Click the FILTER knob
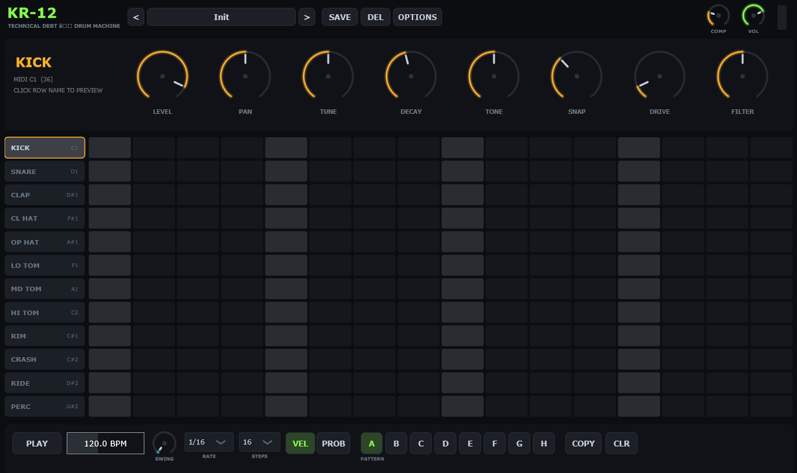The height and width of the screenshot is (473, 797). click(743, 76)
